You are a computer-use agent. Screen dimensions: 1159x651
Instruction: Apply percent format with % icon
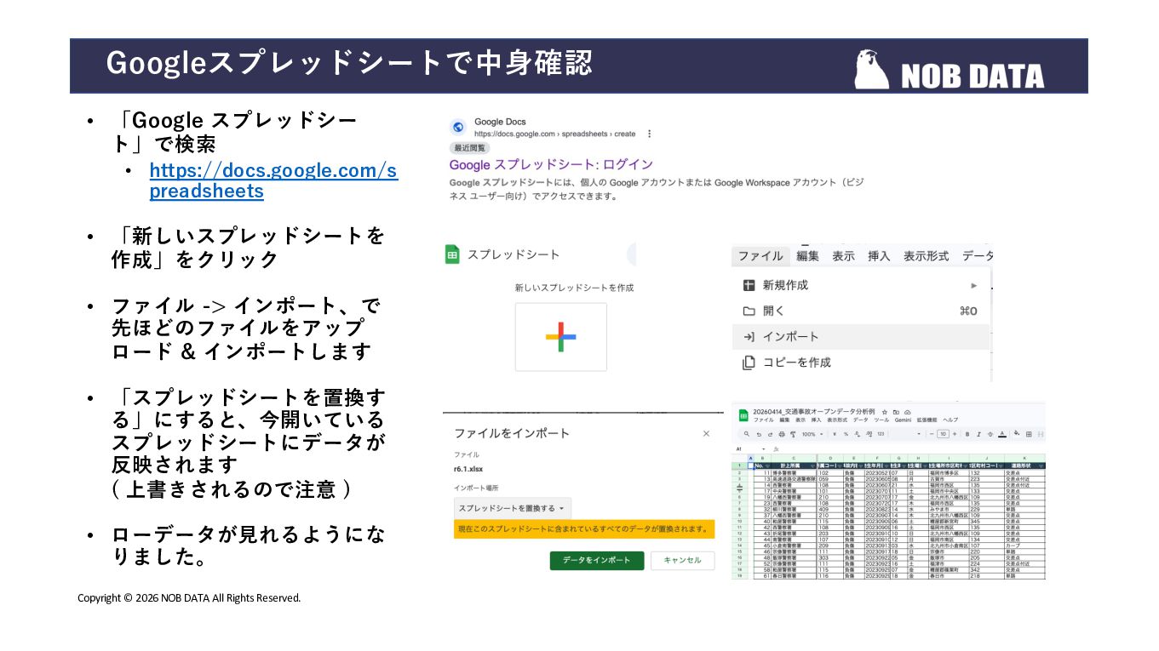coord(846,434)
